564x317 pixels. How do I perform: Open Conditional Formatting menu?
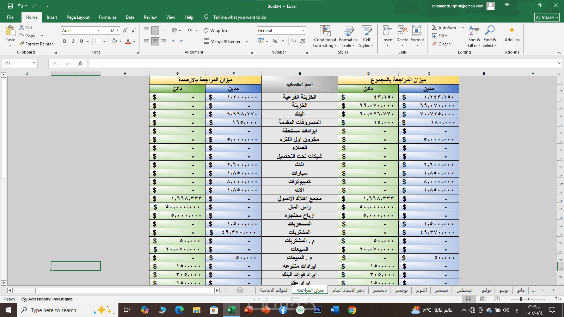(x=325, y=36)
